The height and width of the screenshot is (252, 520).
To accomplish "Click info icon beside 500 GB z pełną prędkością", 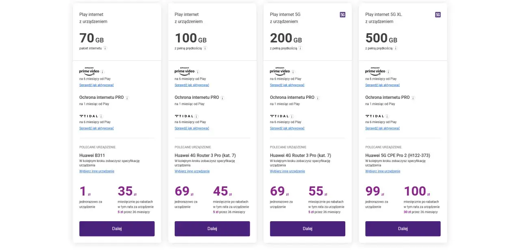I will [x=396, y=48].
